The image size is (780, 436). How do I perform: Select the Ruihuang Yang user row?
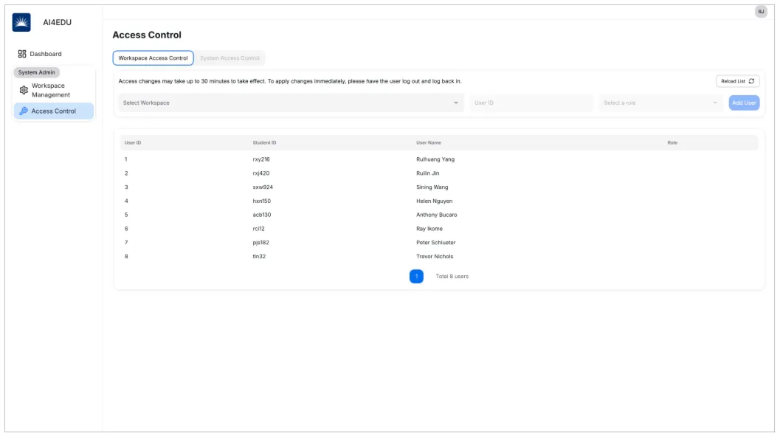tap(439, 159)
